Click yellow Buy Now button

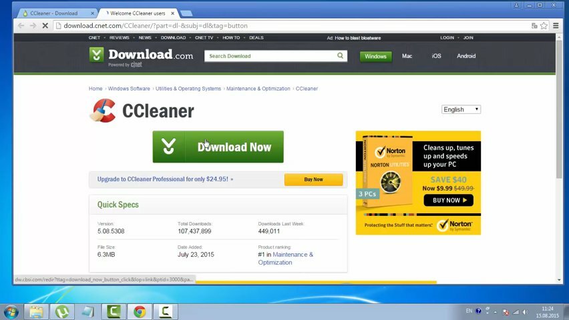313,179
